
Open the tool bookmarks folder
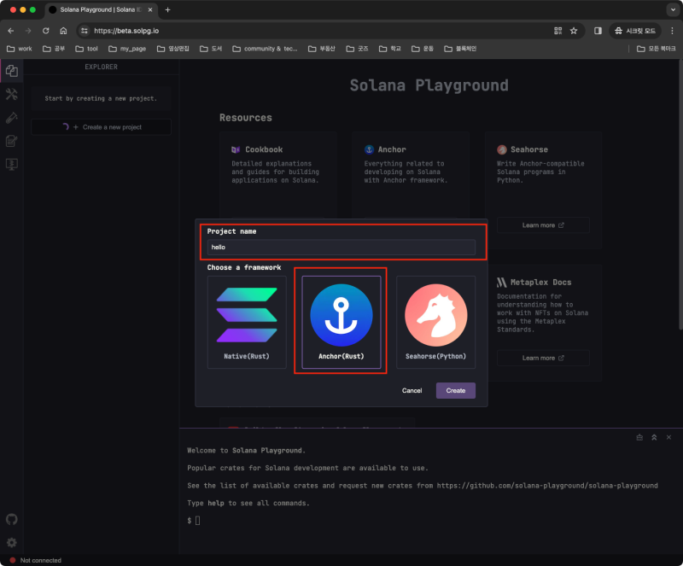click(x=87, y=49)
